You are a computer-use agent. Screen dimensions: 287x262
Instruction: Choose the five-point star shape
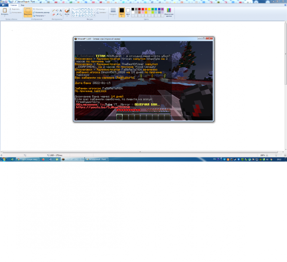pos(80,15)
